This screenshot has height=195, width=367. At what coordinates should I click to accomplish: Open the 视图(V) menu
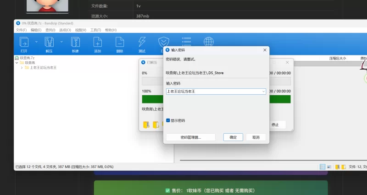(81, 30)
